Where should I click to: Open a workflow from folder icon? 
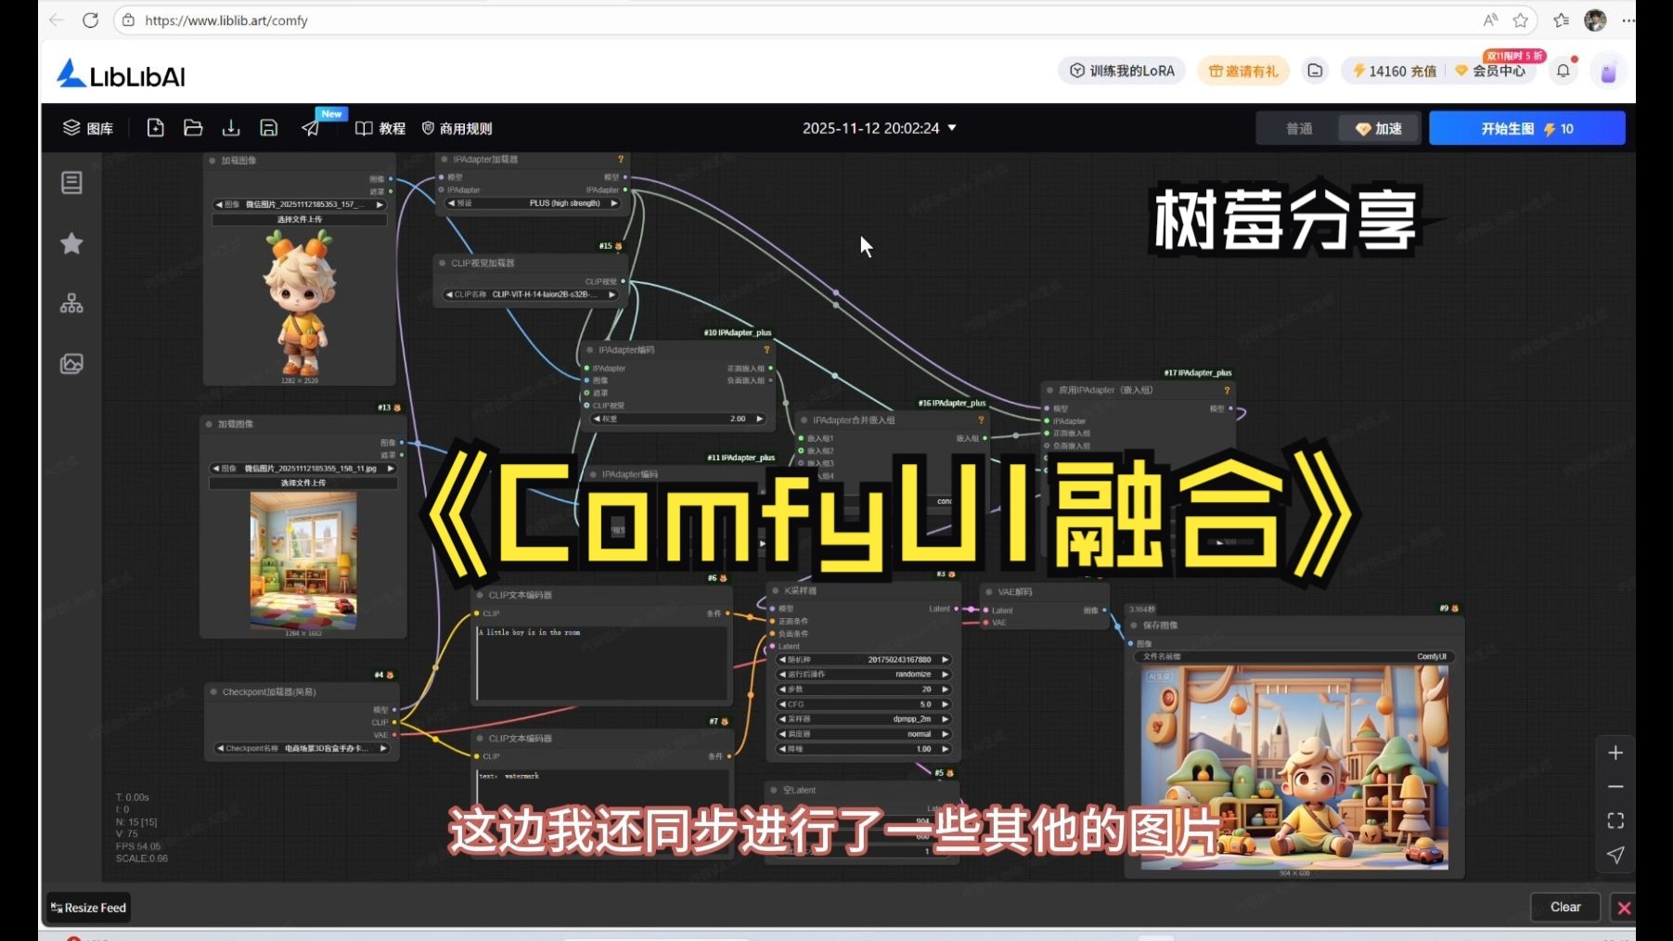193,128
